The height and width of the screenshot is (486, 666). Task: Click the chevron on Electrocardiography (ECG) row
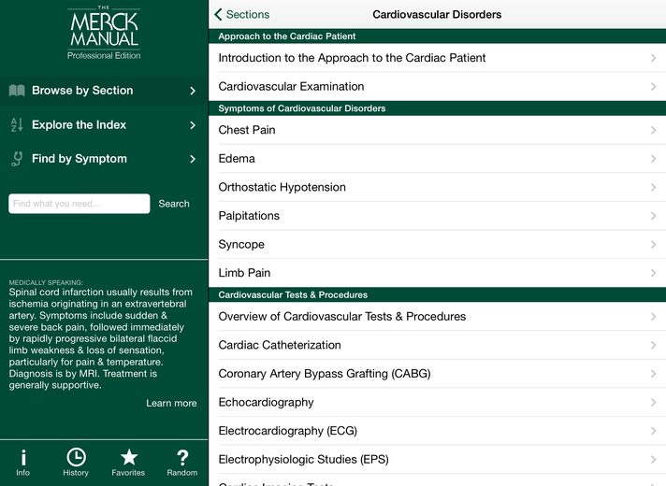(653, 431)
